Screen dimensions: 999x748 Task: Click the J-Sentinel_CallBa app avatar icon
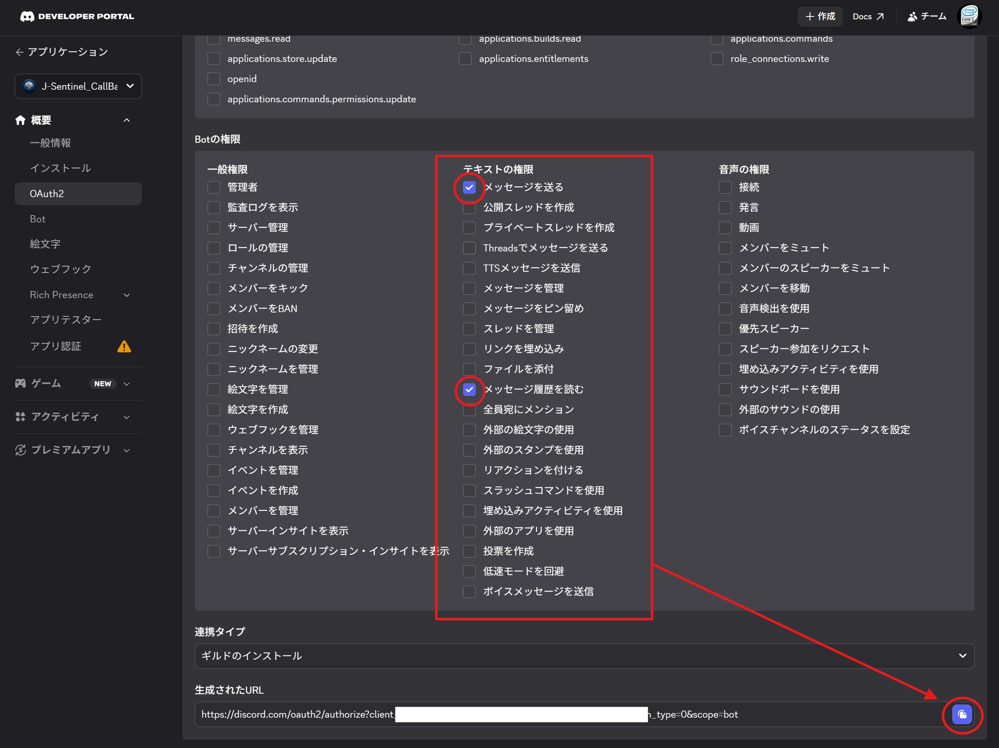click(x=29, y=86)
